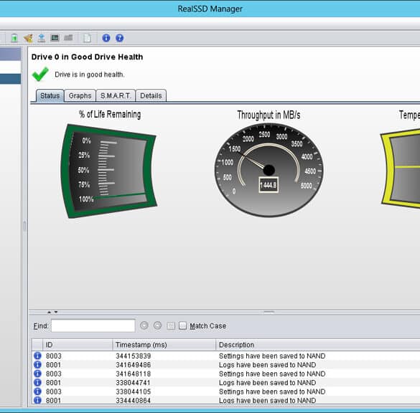
Task: Click description in row 338044741
Action: pyautogui.click(x=267, y=382)
